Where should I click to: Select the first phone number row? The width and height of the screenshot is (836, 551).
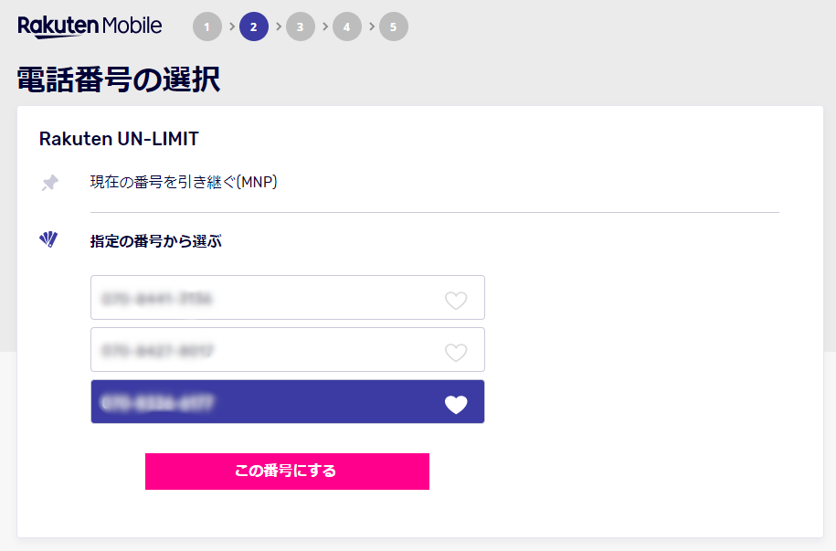pos(288,298)
